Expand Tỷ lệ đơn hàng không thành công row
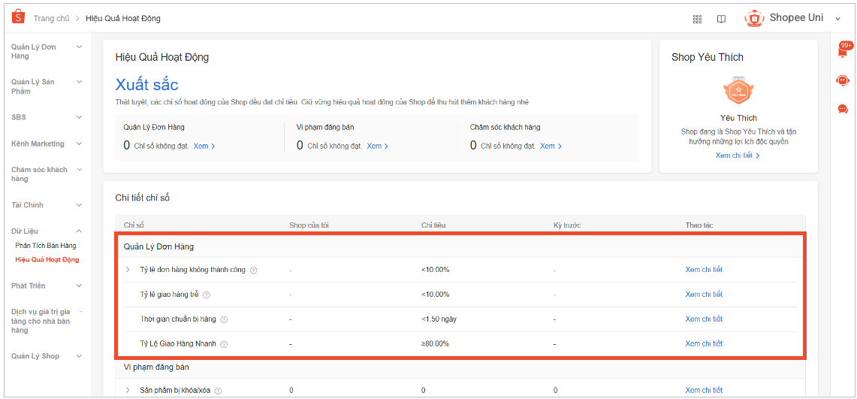The image size is (857, 399). (128, 270)
